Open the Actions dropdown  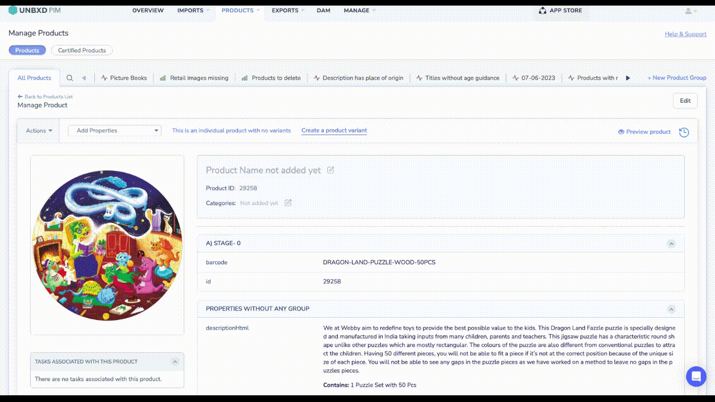pyautogui.click(x=39, y=131)
